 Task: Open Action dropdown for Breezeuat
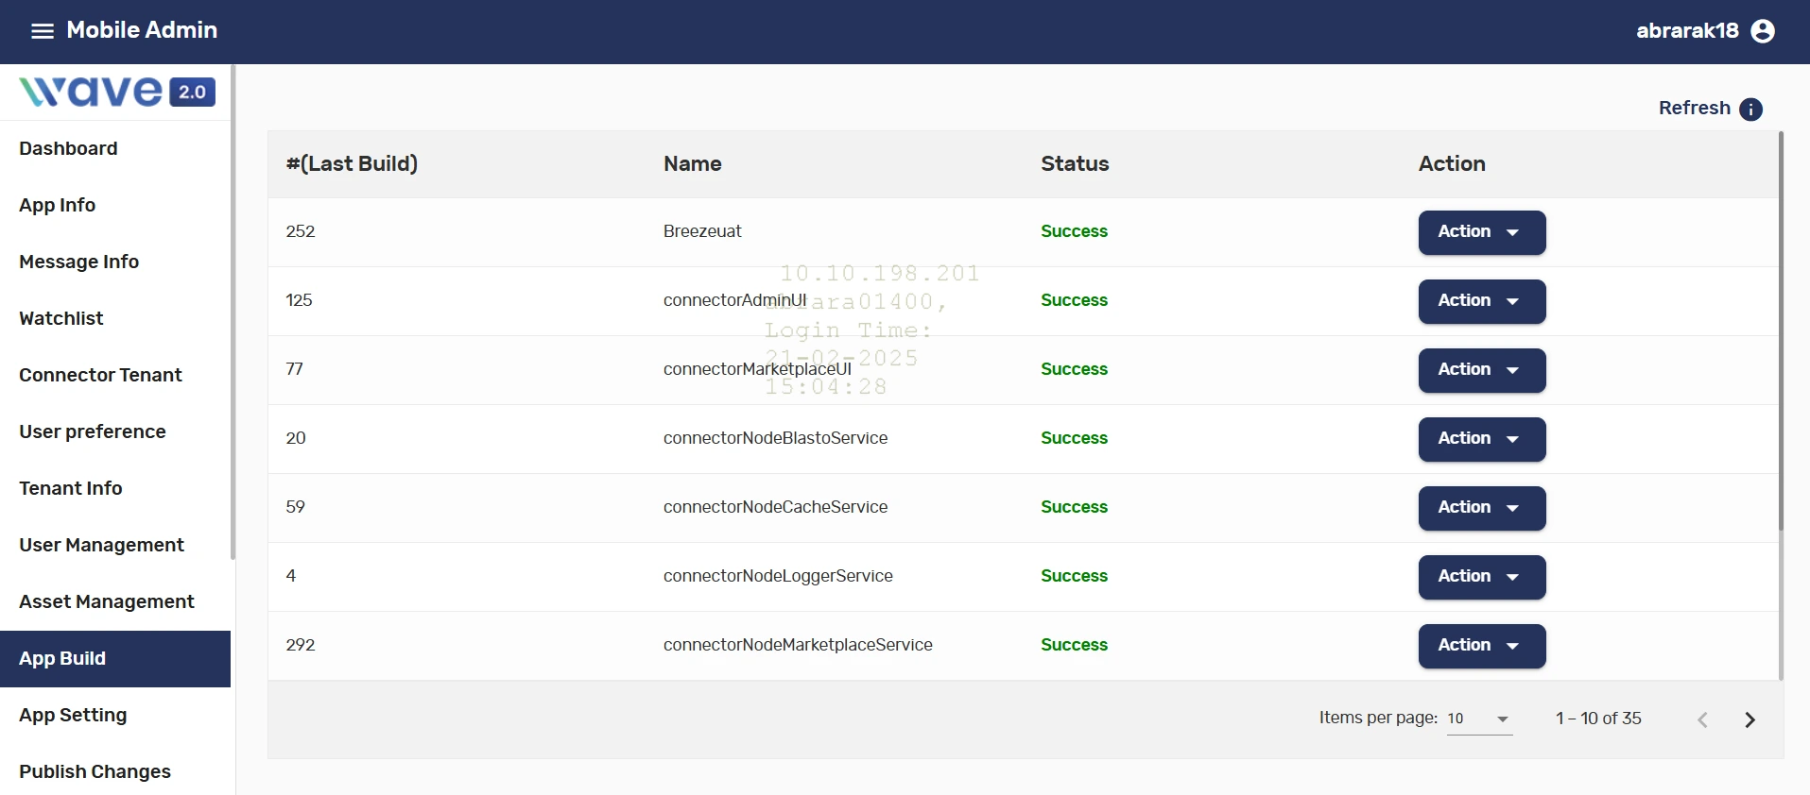1481,232
